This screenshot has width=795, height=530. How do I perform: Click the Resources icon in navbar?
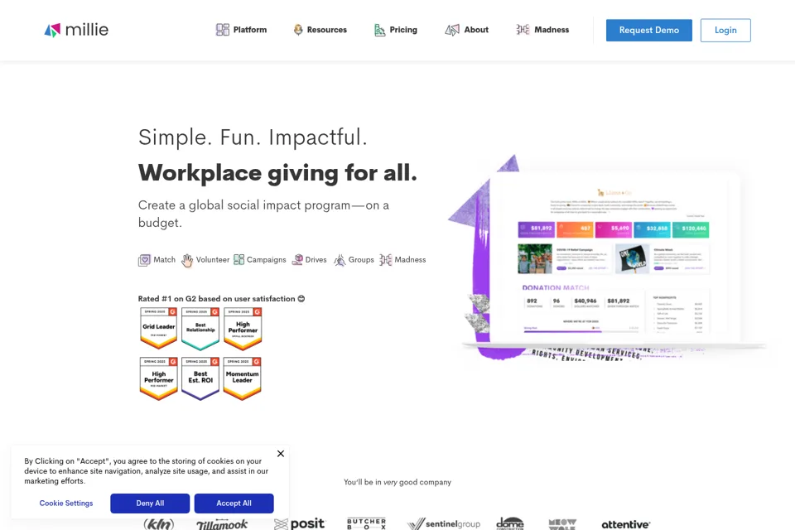pos(298,30)
